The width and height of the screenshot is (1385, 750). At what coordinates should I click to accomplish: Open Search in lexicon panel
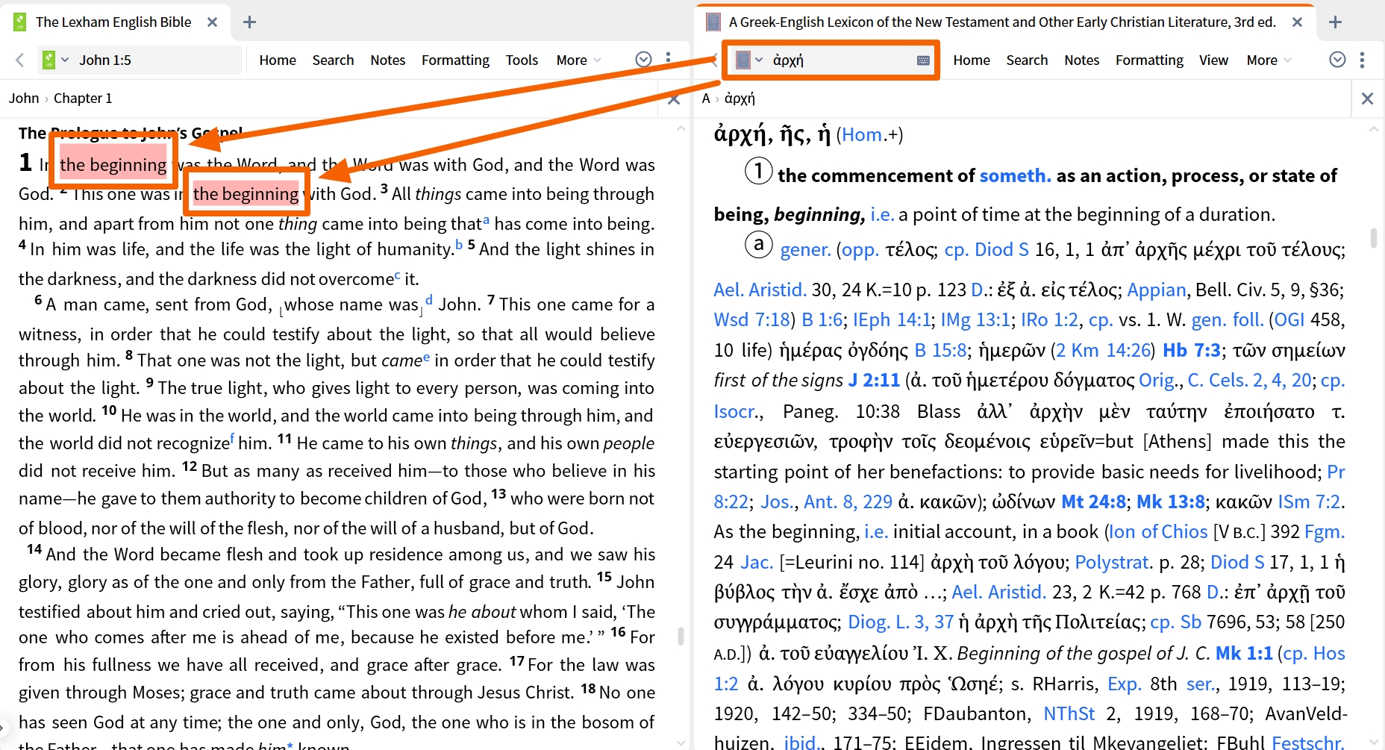(1027, 60)
